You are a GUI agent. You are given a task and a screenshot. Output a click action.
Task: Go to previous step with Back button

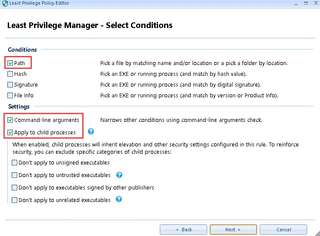[x=183, y=230]
